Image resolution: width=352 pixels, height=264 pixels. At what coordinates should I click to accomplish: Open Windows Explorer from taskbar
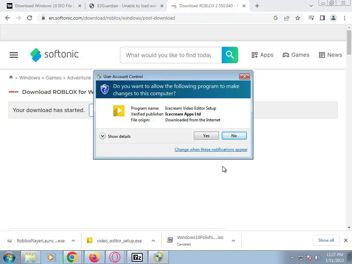[x=31, y=257]
